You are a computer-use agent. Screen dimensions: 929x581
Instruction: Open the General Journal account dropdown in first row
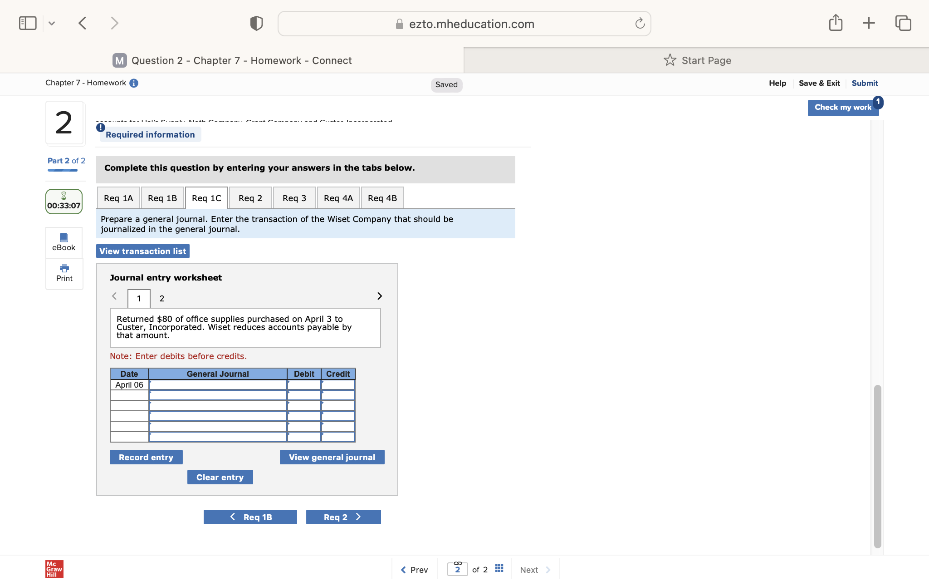(217, 384)
